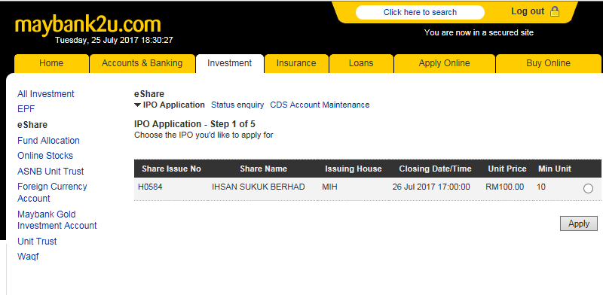Open ASNB Unit Trust sidebar link

point(51,172)
